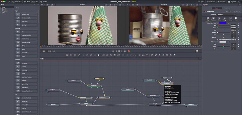Switch to the Fringe tab

point(225,19)
